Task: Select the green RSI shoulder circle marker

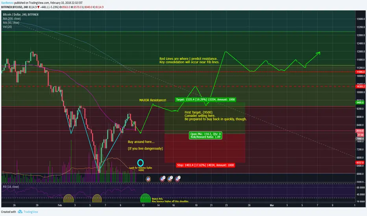Action: (x=145, y=198)
